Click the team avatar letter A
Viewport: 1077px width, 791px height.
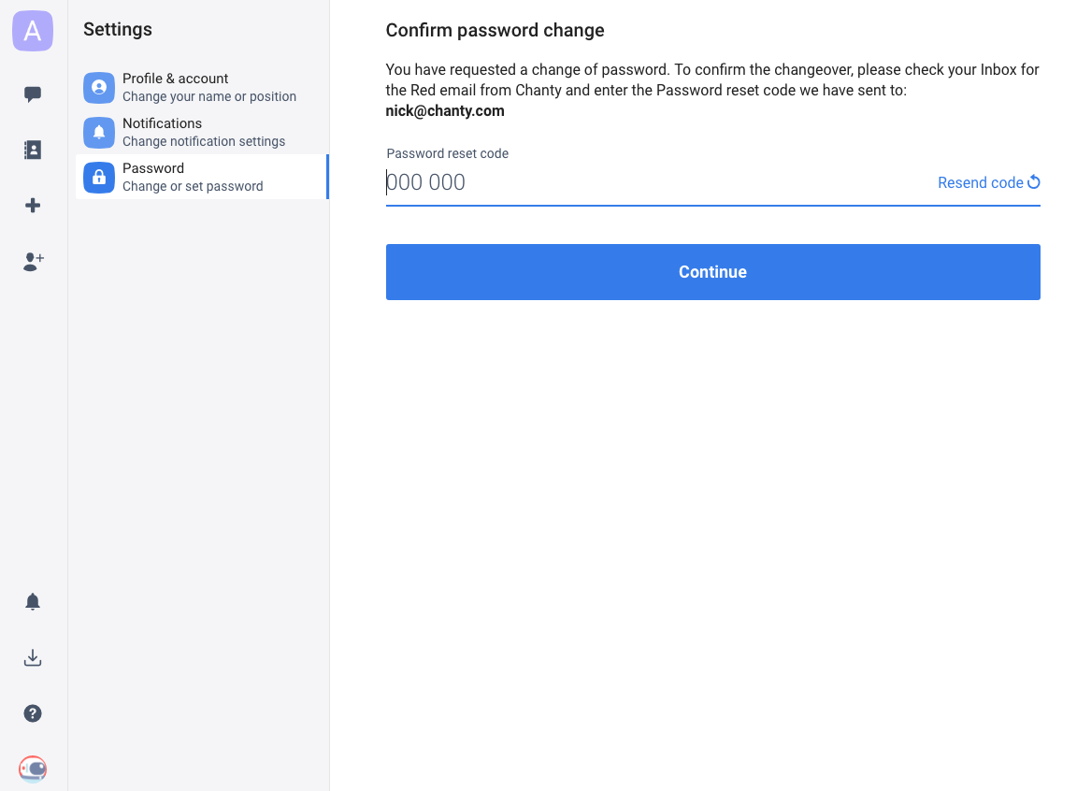(33, 31)
